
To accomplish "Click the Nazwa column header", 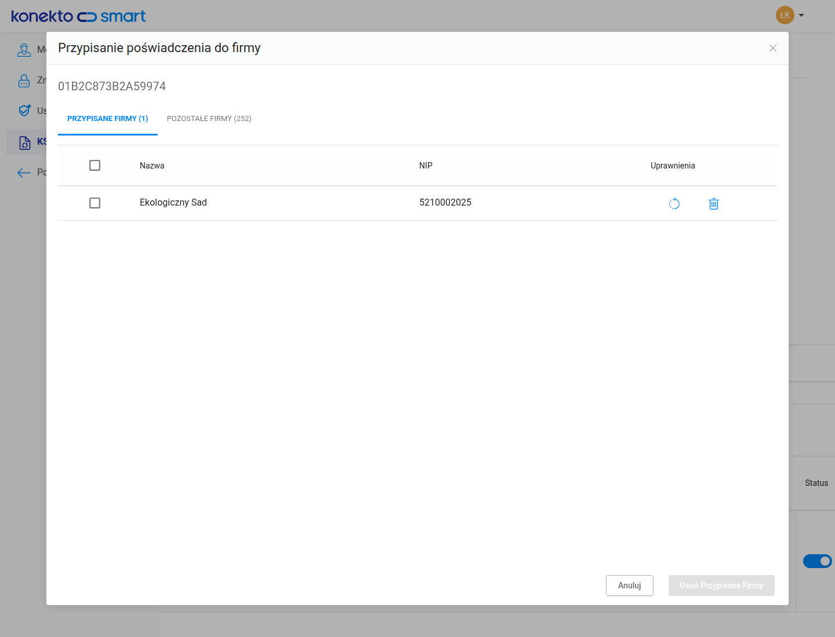I will pyautogui.click(x=152, y=166).
